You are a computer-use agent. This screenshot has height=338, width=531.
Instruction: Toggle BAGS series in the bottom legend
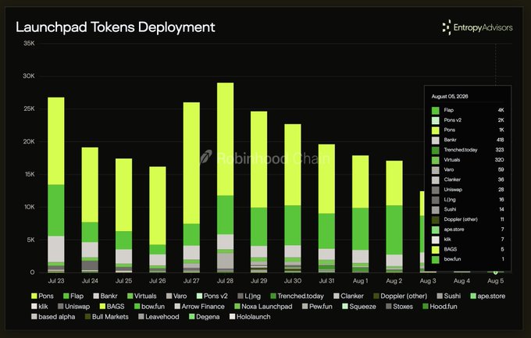[x=112, y=307]
